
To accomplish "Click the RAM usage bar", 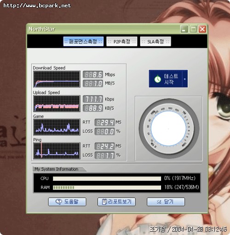I will pos(107,188).
